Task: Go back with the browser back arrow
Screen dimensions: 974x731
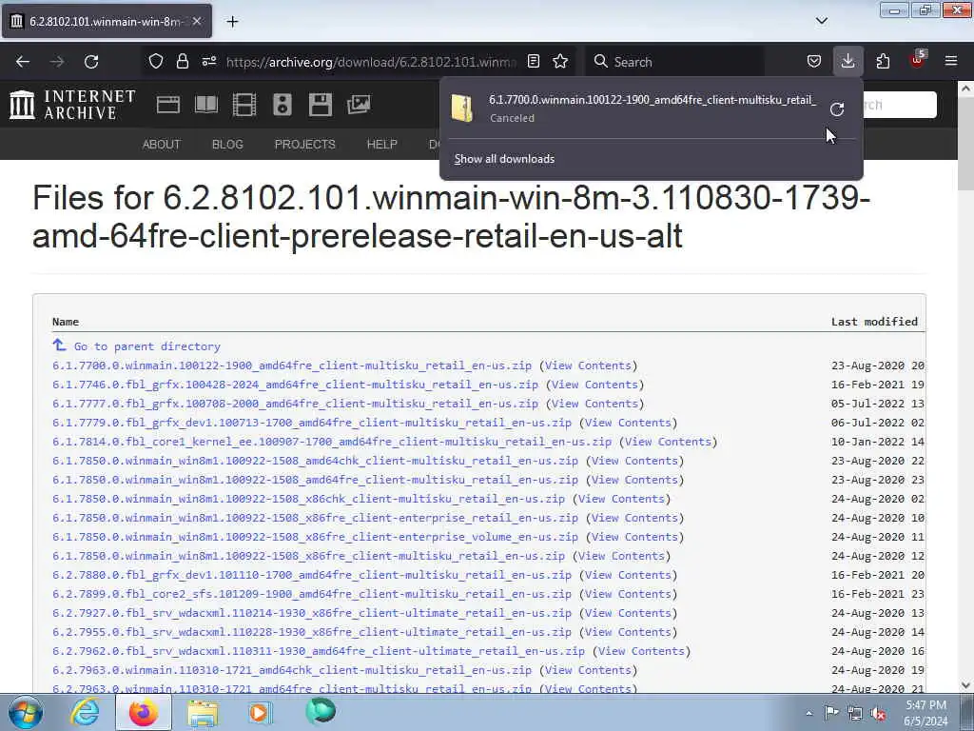Action: click(23, 62)
